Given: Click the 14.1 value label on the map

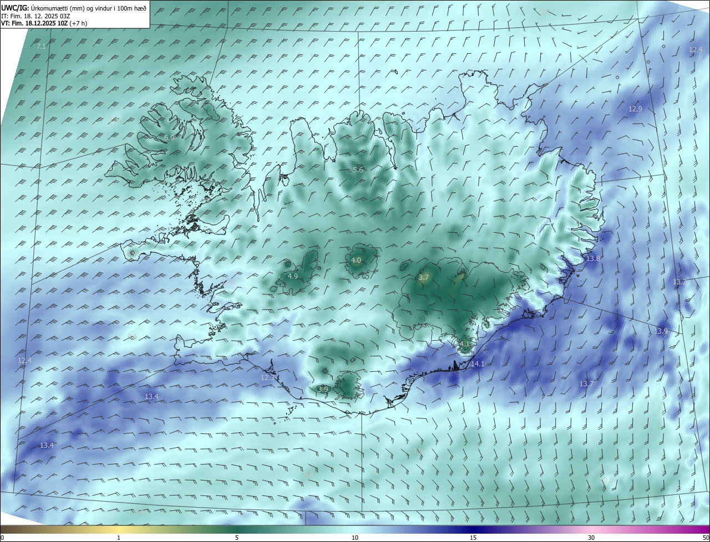Looking at the screenshot, I should tap(478, 364).
